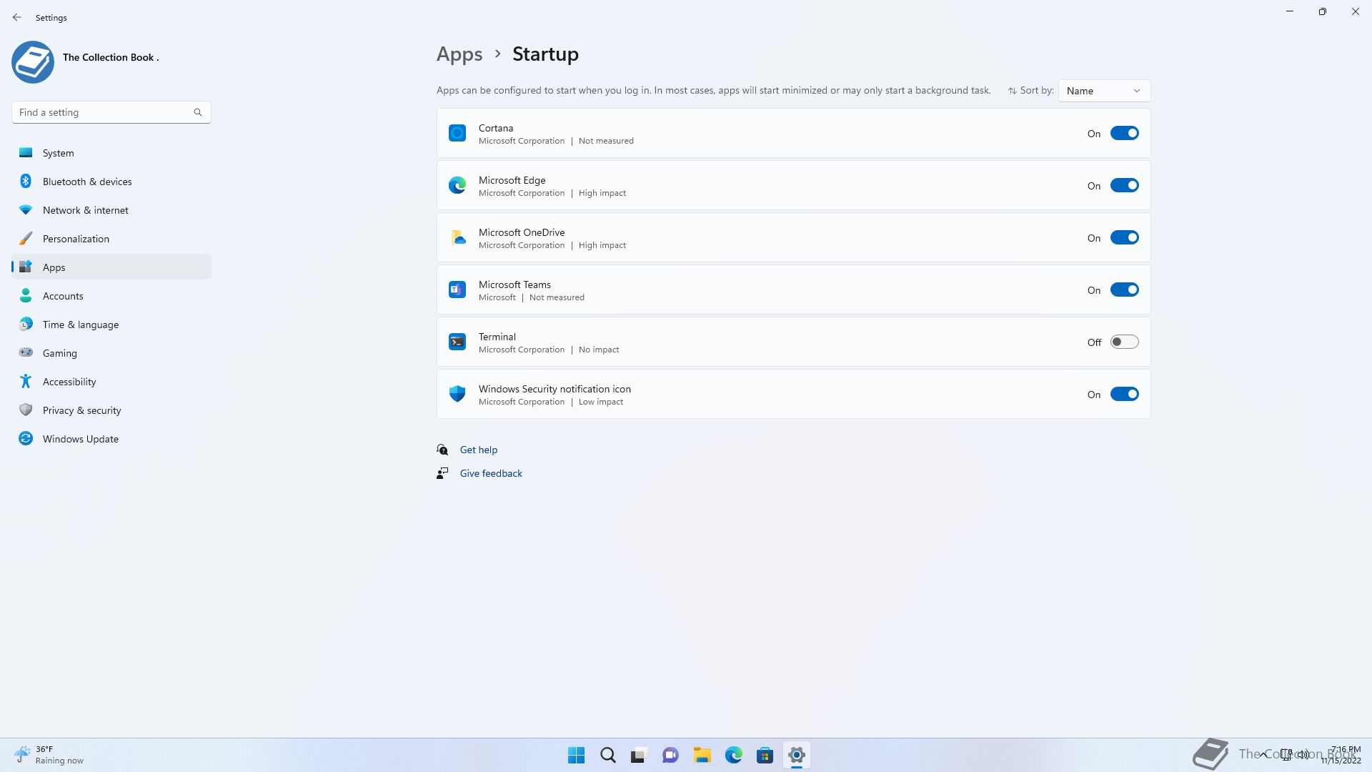Turn off Microsoft OneDrive startup toggle

click(1124, 237)
